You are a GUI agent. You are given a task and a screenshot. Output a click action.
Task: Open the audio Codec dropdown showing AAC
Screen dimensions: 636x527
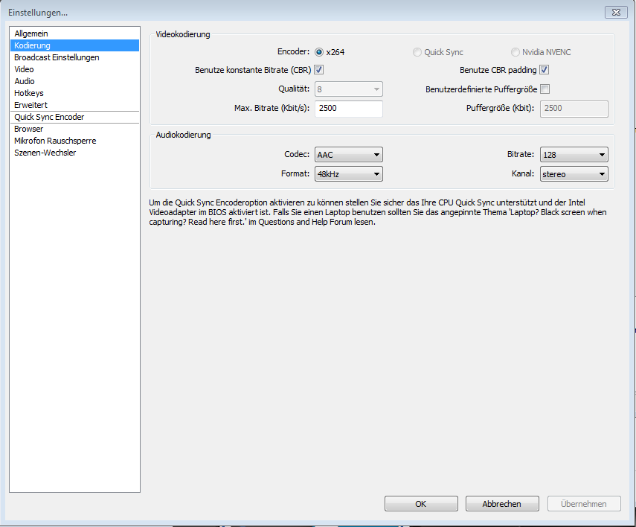click(x=348, y=155)
